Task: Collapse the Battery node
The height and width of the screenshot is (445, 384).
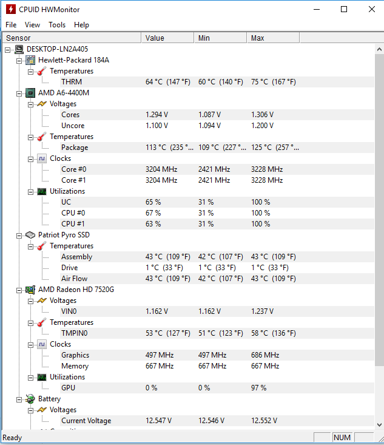Action: click(x=19, y=399)
